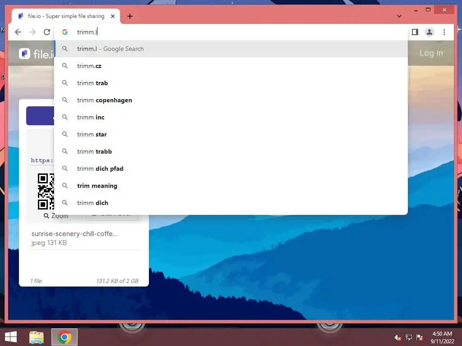Viewport: 462px width, 346px height.
Task: Click the forward navigation arrow
Action: click(32, 32)
